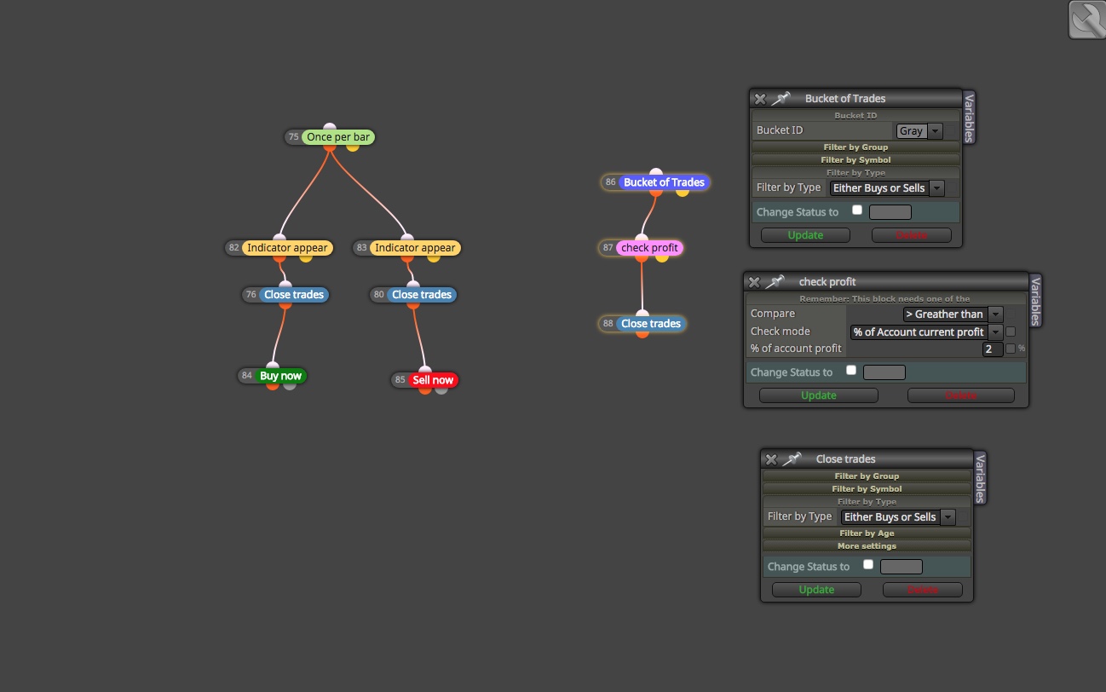
Task: Expand Filter by Group in Bucket of Trades
Action: [x=856, y=147]
